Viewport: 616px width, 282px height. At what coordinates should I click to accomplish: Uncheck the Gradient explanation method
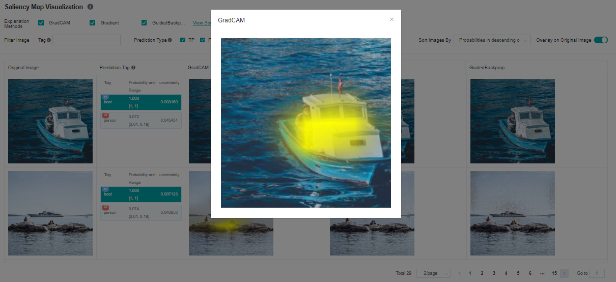(x=93, y=23)
